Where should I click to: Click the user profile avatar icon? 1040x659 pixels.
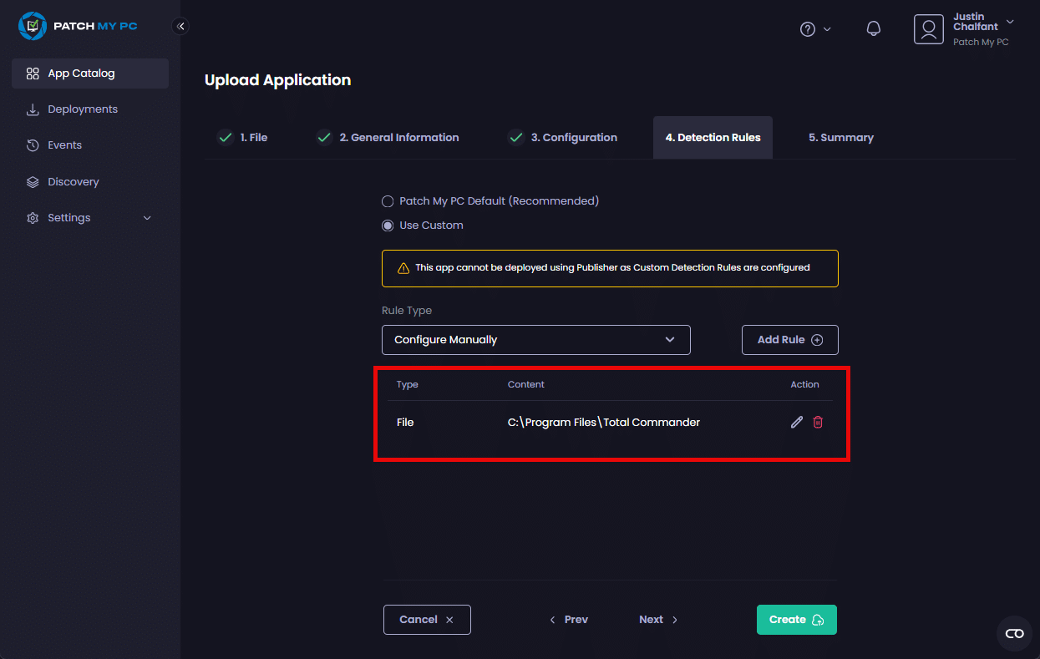928,29
